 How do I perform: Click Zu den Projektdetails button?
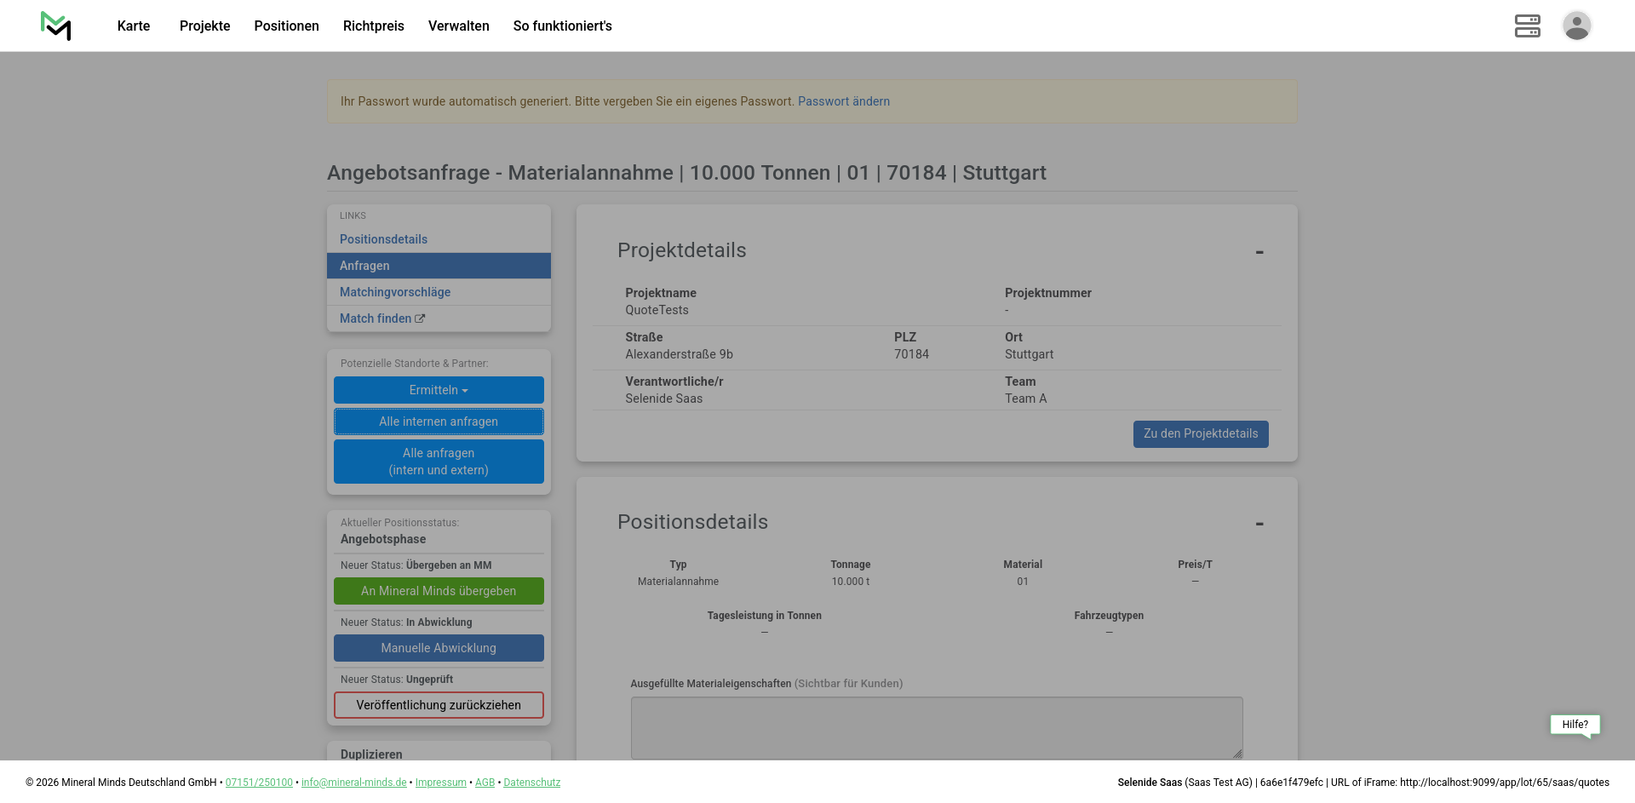(x=1200, y=433)
